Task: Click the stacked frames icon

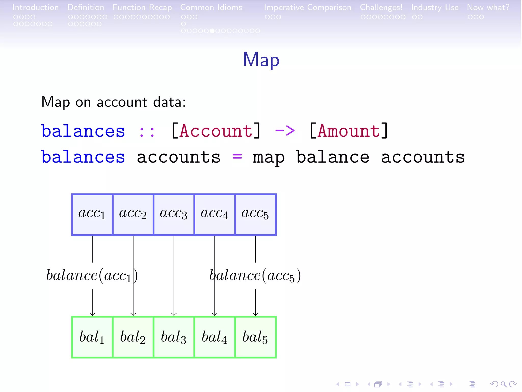Action: point(378,384)
